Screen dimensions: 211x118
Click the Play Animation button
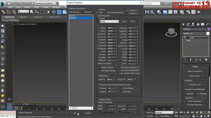[x=185, y=112]
